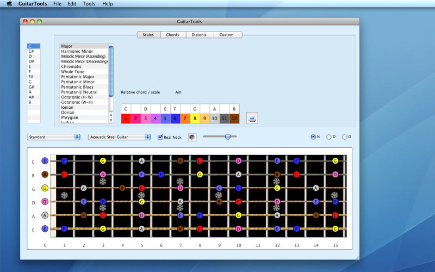Click the print icon button
The image size is (435, 272).
click(252, 118)
